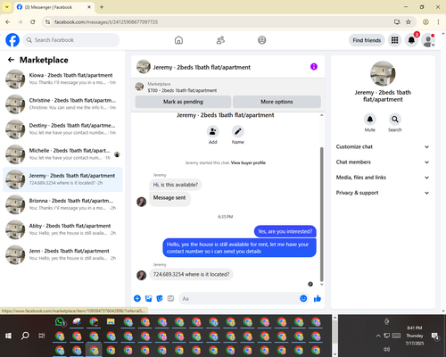This screenshot has width=446, height=357.
Task: Open Brionna conversation in chat list
Action: (x=62, y=204)
